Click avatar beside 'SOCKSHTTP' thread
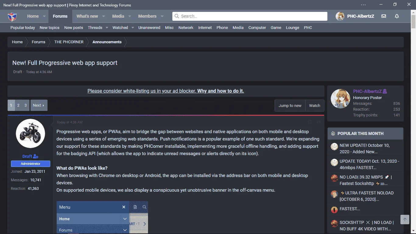The height and width of the screenshot is (234, 416). tap(334, 223)
